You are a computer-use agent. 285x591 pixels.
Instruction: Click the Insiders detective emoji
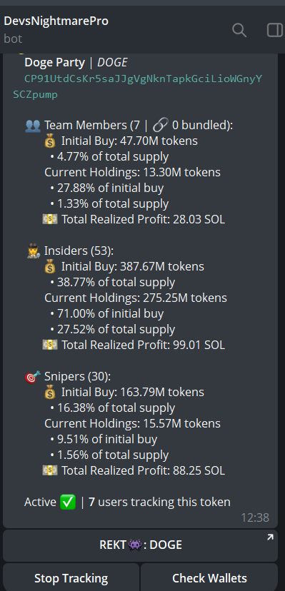[33, 251]
